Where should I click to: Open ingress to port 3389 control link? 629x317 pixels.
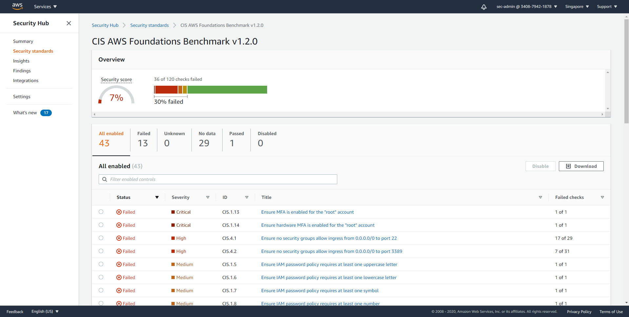pyautogui.click(x=332, y=251)
